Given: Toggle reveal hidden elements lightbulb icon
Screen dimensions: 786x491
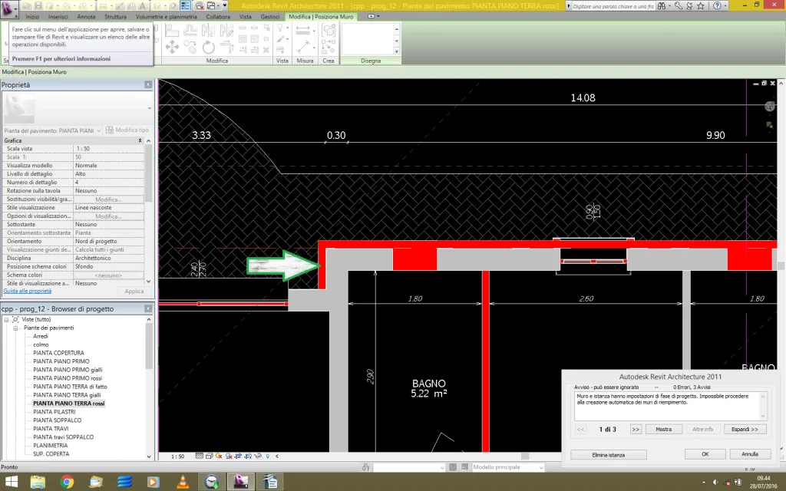Looking at the screenshot, I should click(268, 456).
